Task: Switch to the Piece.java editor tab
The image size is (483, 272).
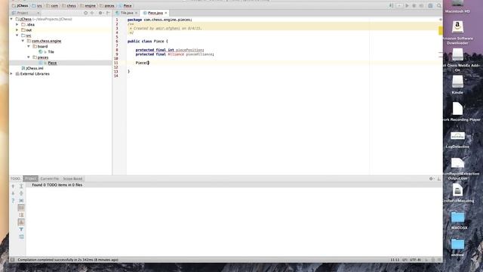Action: pos(155,13)
